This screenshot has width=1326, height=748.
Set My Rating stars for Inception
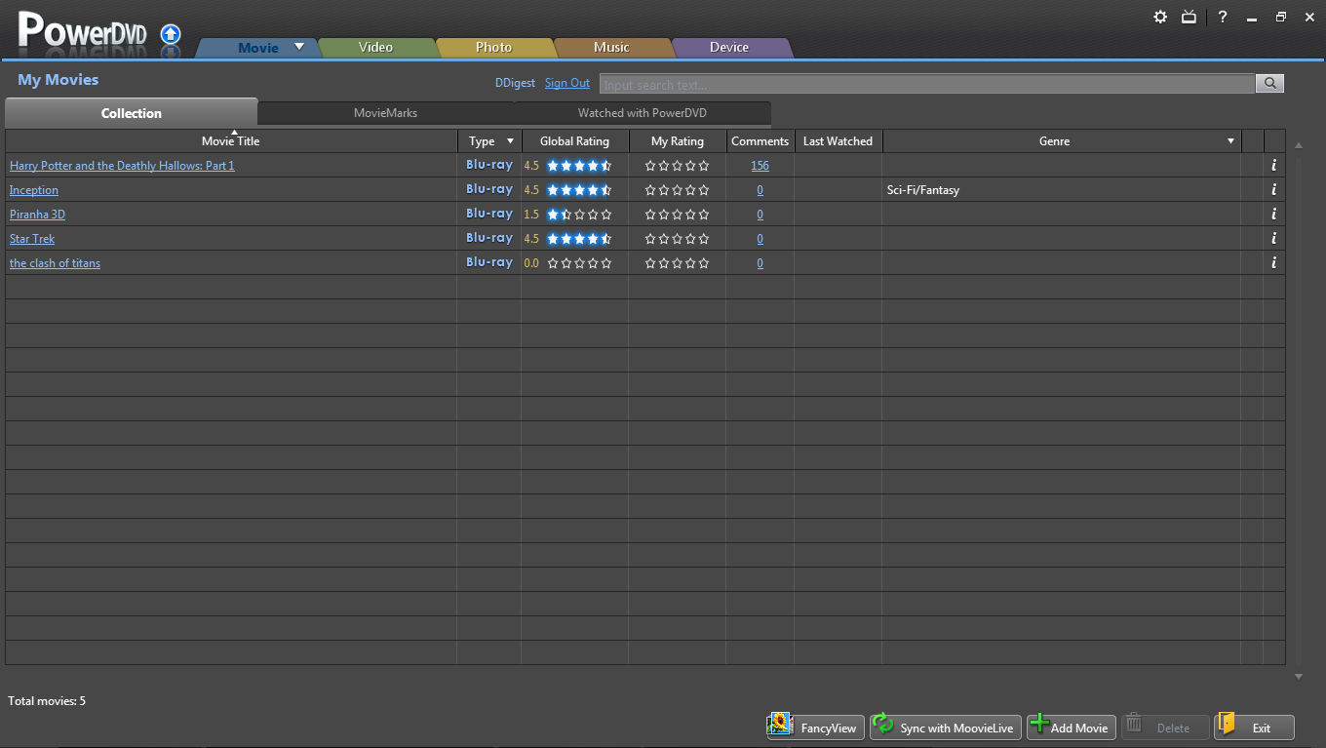[x=677, y=190]
